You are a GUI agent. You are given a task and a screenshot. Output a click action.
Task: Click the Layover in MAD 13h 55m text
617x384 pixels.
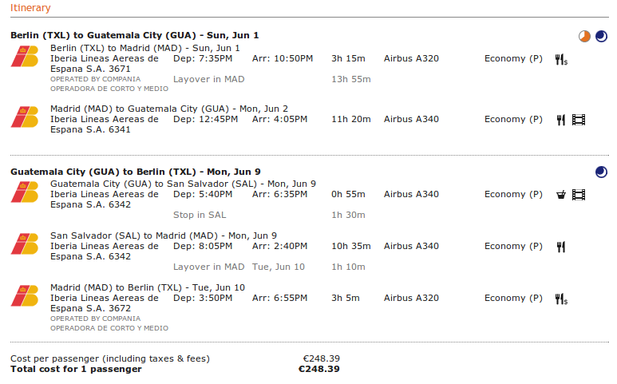272,80
